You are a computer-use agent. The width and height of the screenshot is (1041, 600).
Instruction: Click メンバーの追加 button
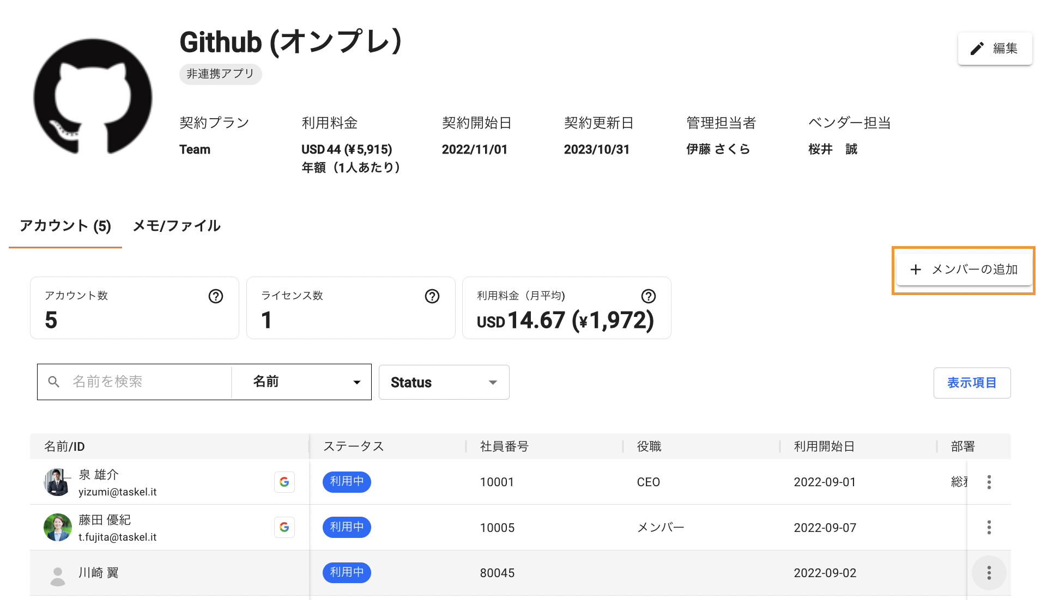[964, 270]
